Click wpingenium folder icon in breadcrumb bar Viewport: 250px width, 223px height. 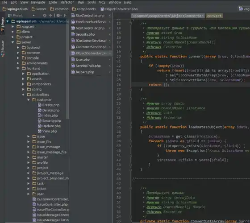(x=4, y=9)
